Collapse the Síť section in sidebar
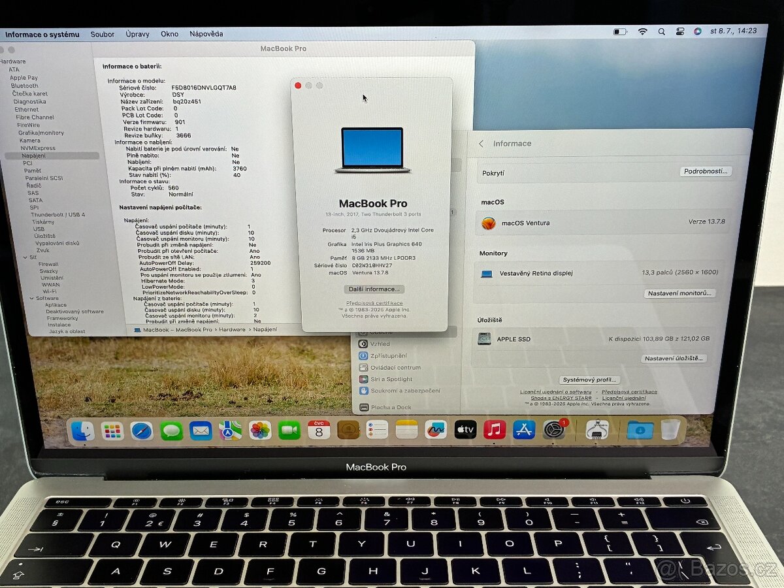Viewport: 784px width, 588px height. tap(24, 257)
